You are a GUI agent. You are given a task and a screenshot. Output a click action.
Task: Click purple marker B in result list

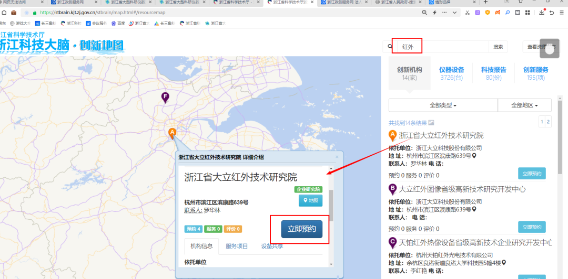click(x=392, y=189)
